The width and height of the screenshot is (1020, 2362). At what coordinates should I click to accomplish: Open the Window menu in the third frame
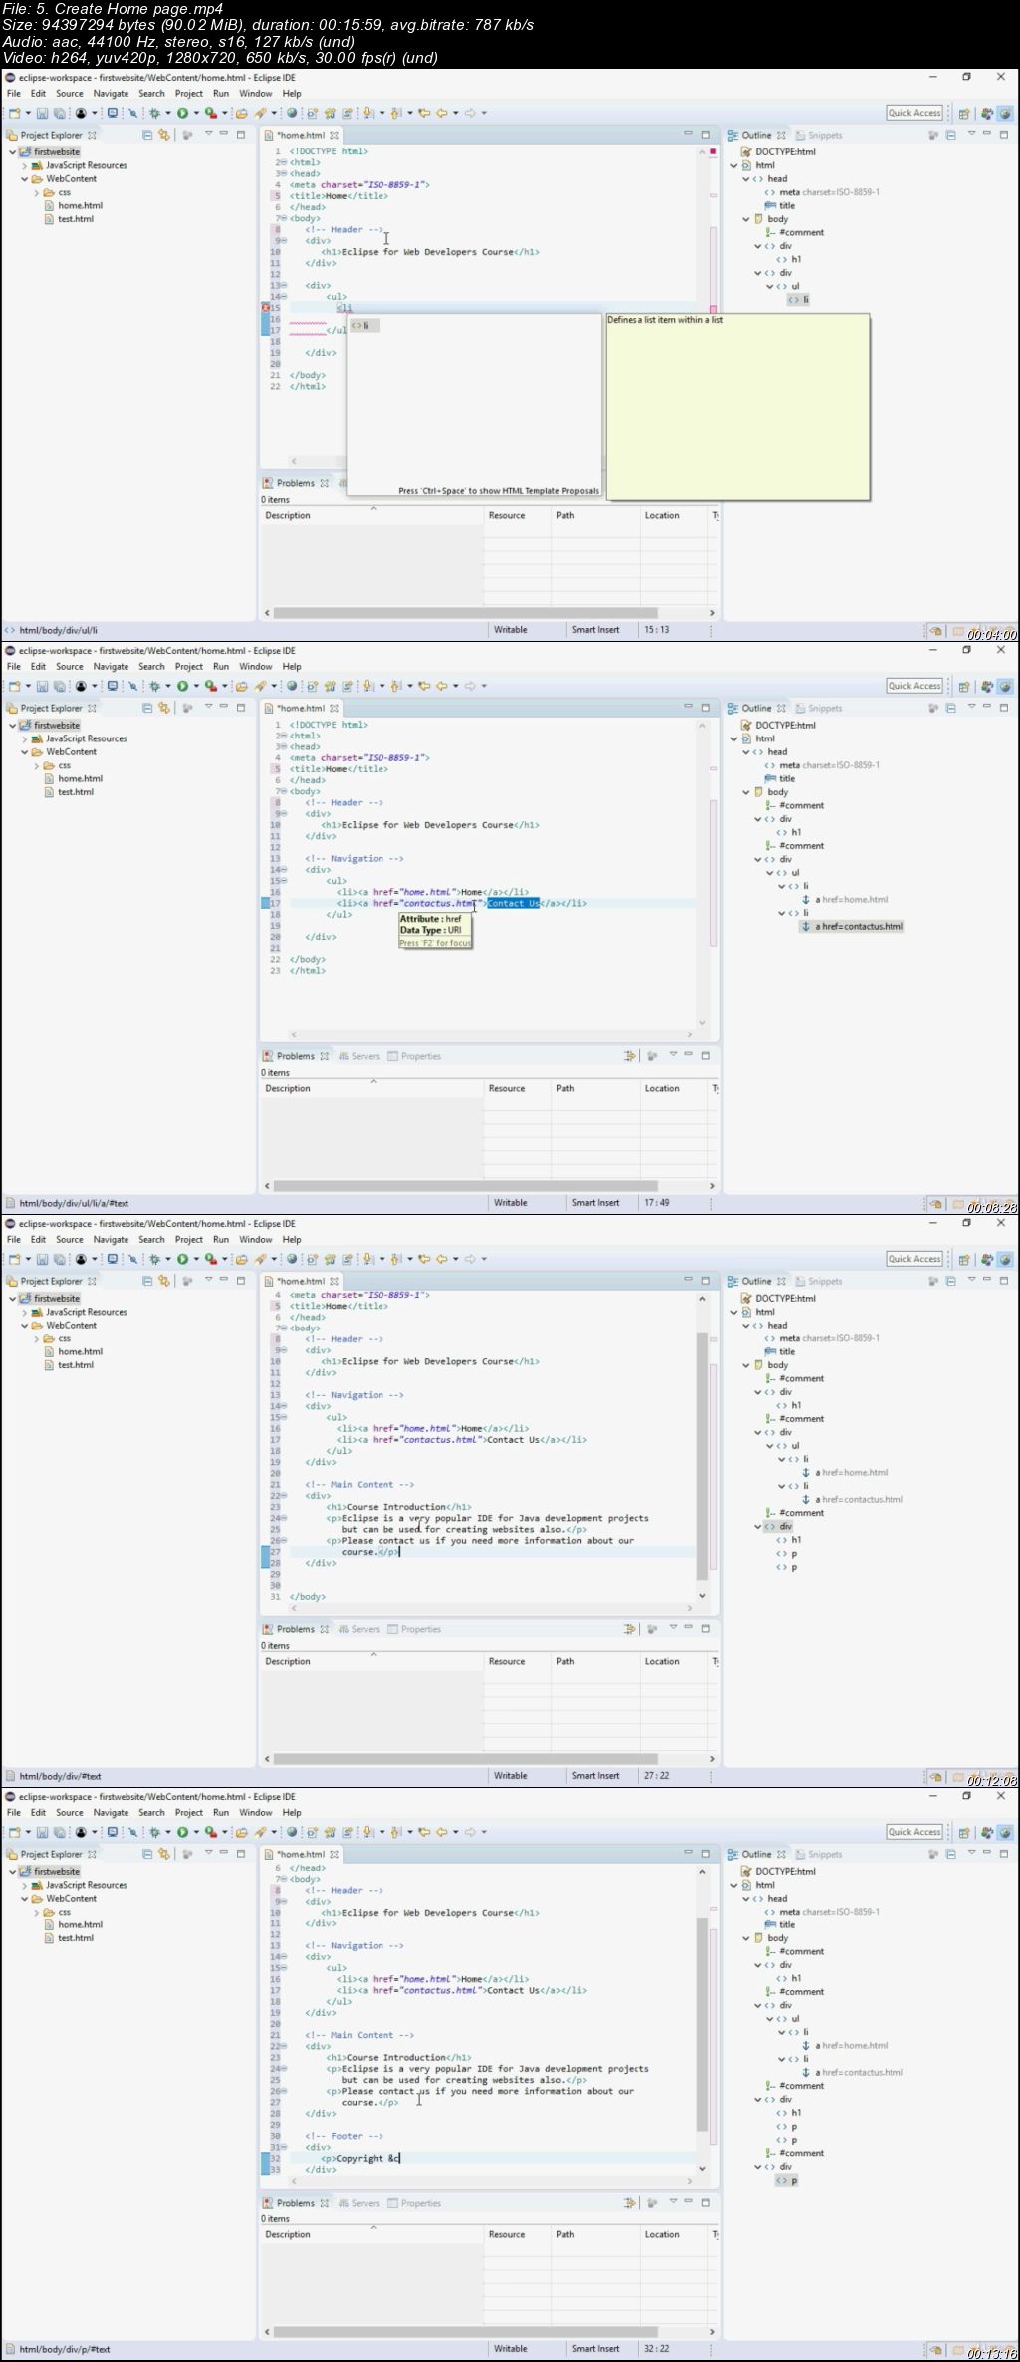pyautogui.click(x=256, y=1240)
